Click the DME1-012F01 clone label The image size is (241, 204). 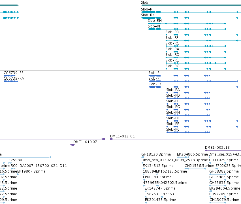tap(122, 136)
